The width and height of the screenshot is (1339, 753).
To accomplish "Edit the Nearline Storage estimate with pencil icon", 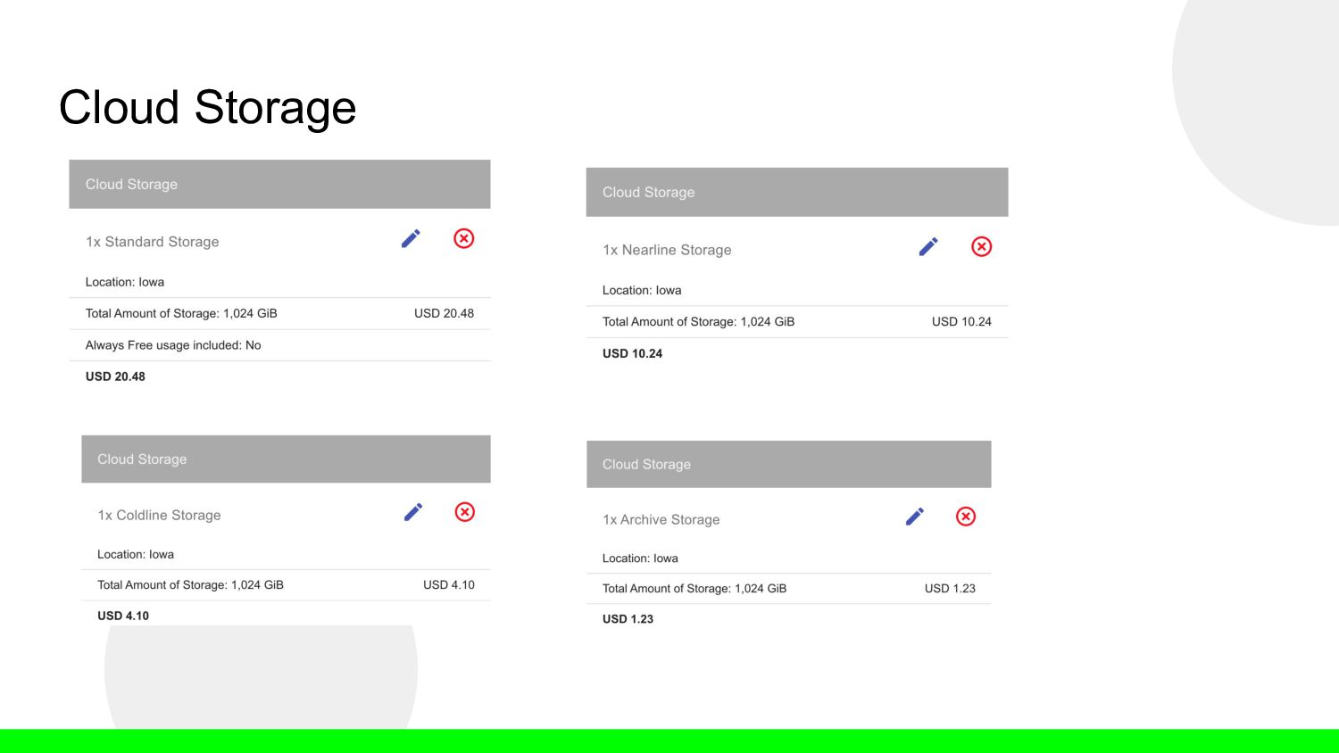I will point(928,246).
